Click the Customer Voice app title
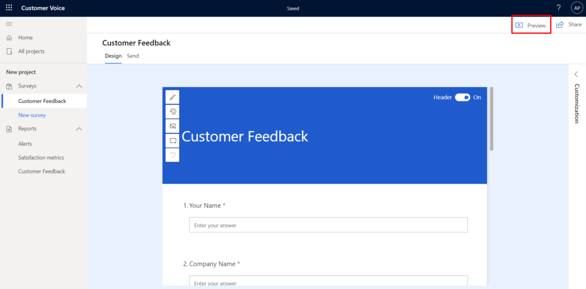Image resolution: width=586 pixels, height=289 pixels. pos(43,8)
